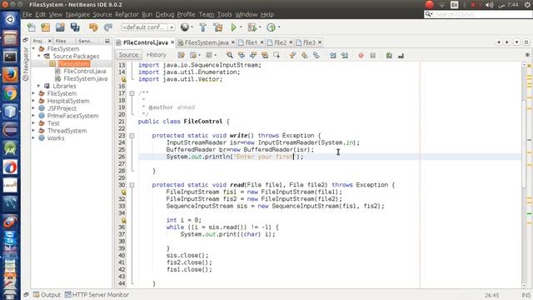Shift line right icon in editor toolbar
Screen dimensions: 533x300
(x=344, y=55)
